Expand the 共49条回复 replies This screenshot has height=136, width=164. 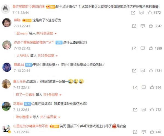[x=46, y=33]
